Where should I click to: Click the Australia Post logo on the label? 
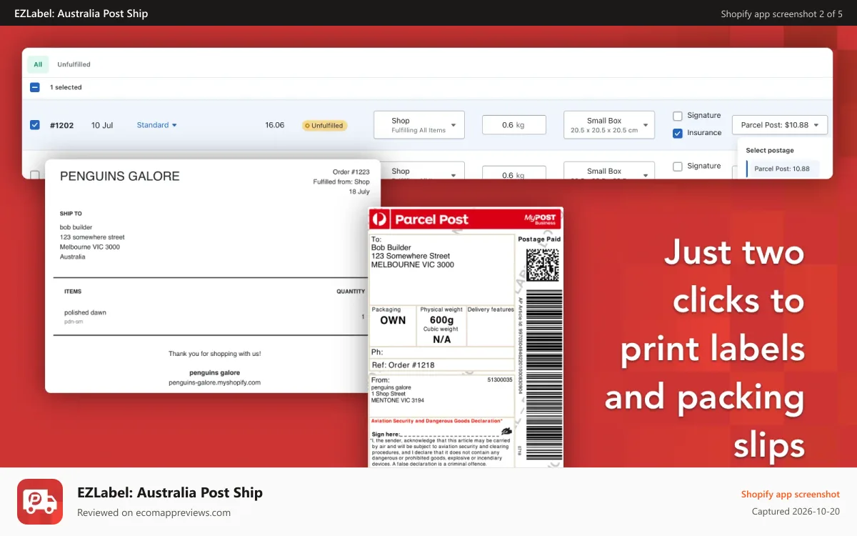pyautogui.click(x=380, y=219)
